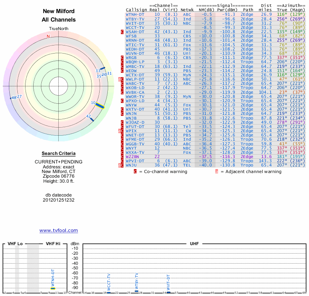The height and width of the screenshot is (296, 309).
Task: Select the yellow-highlighted channel 10 radar marker
Action: 100,106
